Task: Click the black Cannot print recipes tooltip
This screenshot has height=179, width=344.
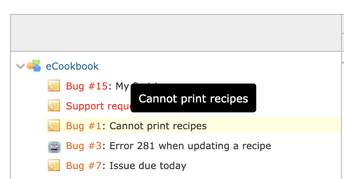Action: [x=193, y=98]
